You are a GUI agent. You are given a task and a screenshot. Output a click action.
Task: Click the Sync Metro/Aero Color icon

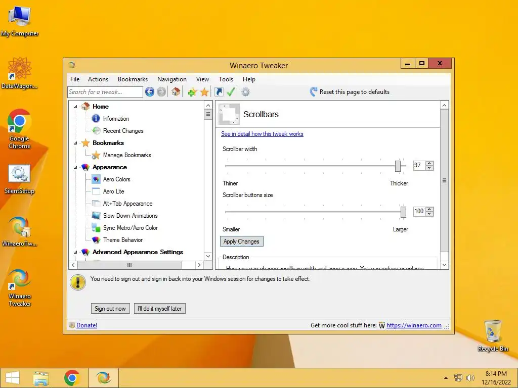point(96,228)
